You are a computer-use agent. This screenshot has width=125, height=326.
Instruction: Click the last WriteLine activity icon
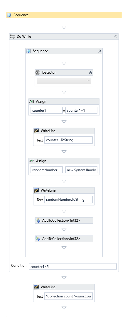tap(36, 287)
